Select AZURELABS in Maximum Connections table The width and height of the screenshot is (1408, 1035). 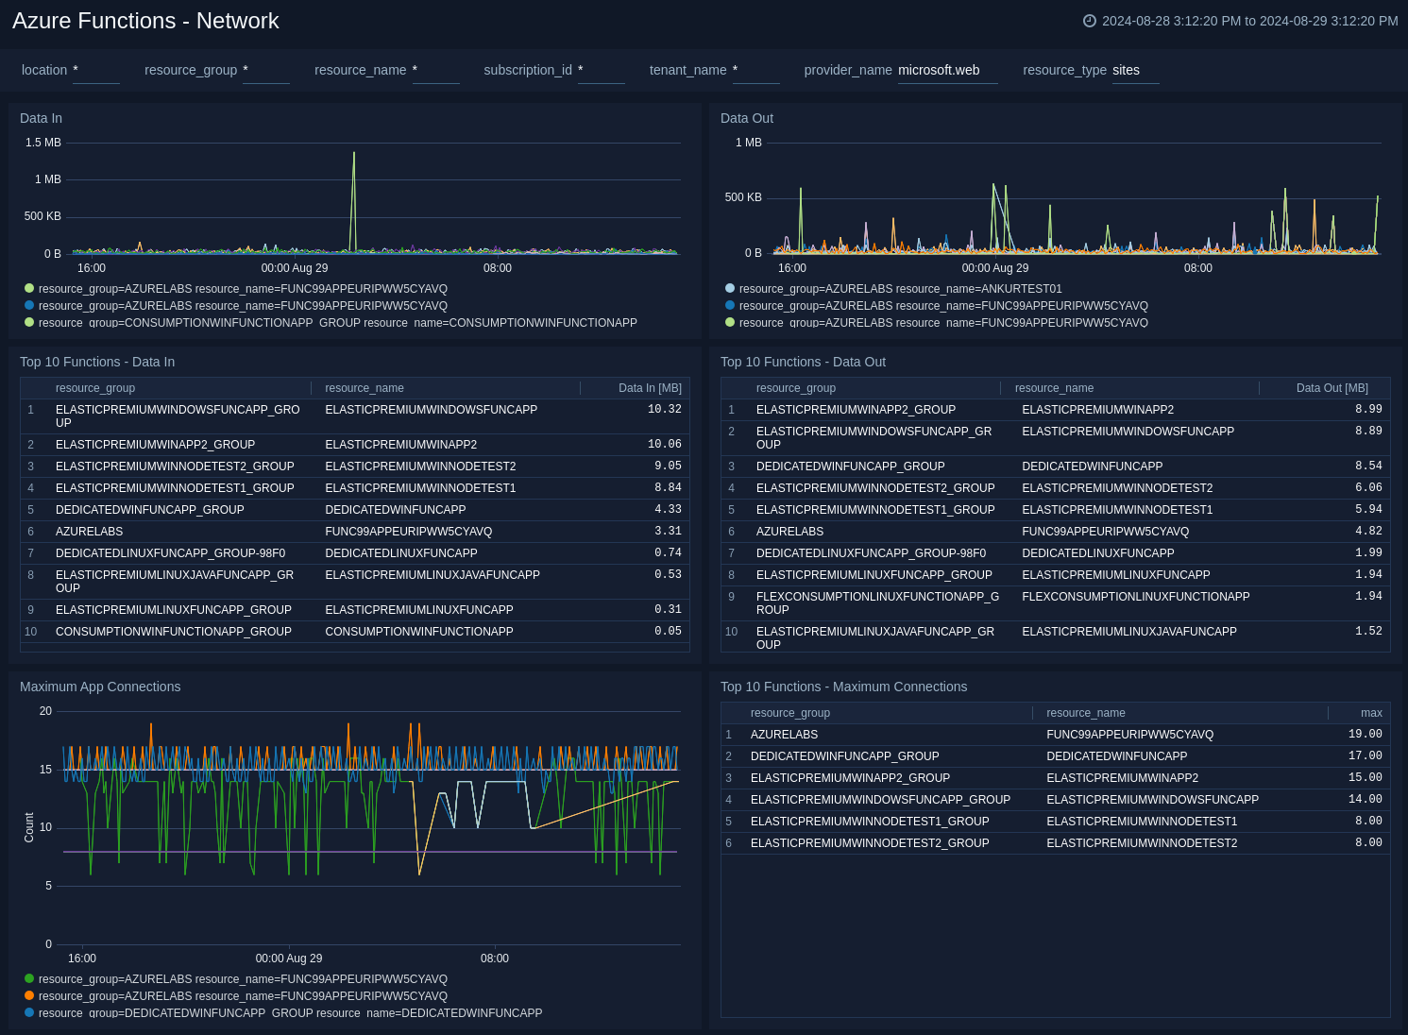(x=784, y=735)
